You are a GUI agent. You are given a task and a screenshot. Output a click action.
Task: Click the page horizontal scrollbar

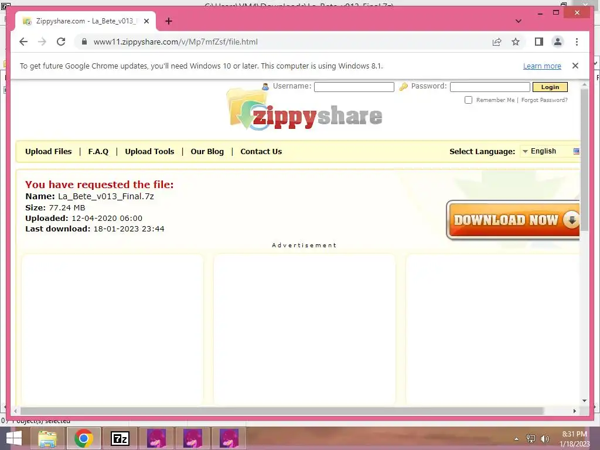coord(282,411)
